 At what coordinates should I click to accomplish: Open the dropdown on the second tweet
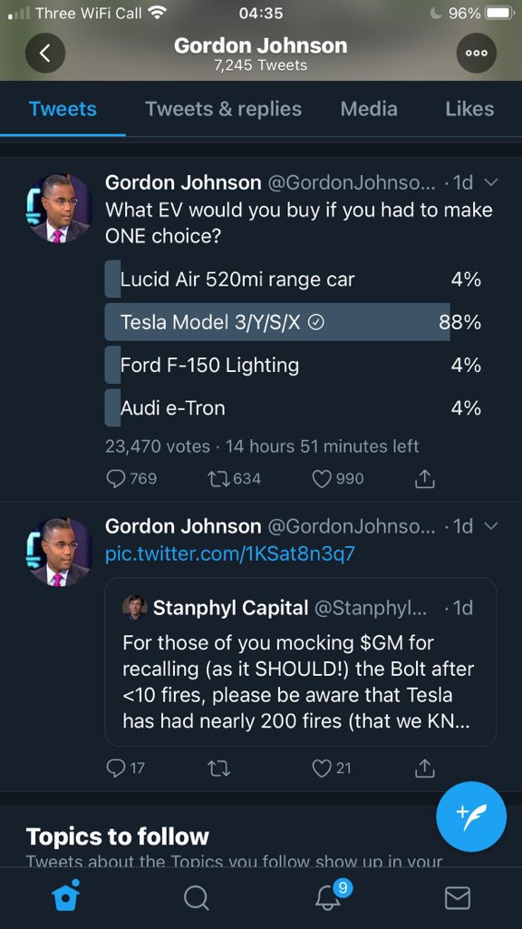[490, 526]
